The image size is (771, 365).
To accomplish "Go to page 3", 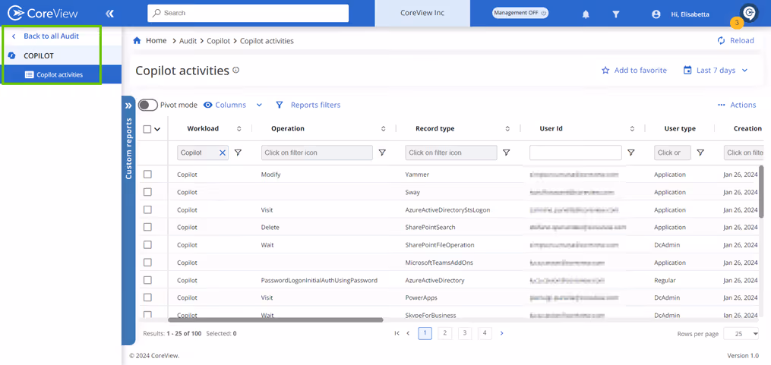I will (465, 333).
